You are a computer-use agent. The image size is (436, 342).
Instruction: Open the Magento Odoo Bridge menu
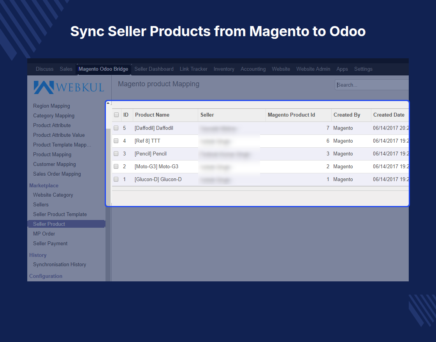(x=103, y=69)
